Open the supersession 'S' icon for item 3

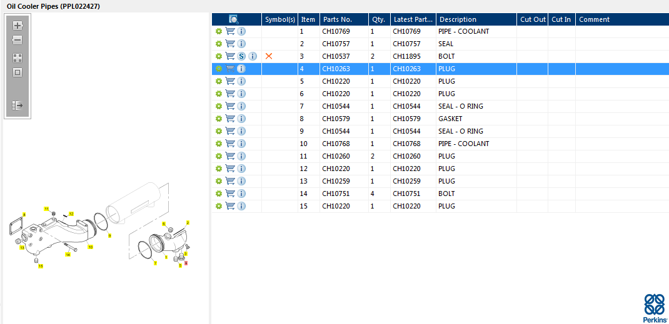pyautogui.click(x=241, y=56)
